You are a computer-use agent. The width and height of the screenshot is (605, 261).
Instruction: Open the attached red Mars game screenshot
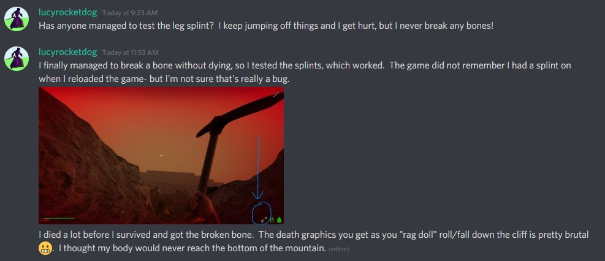[x=161, y=155]
